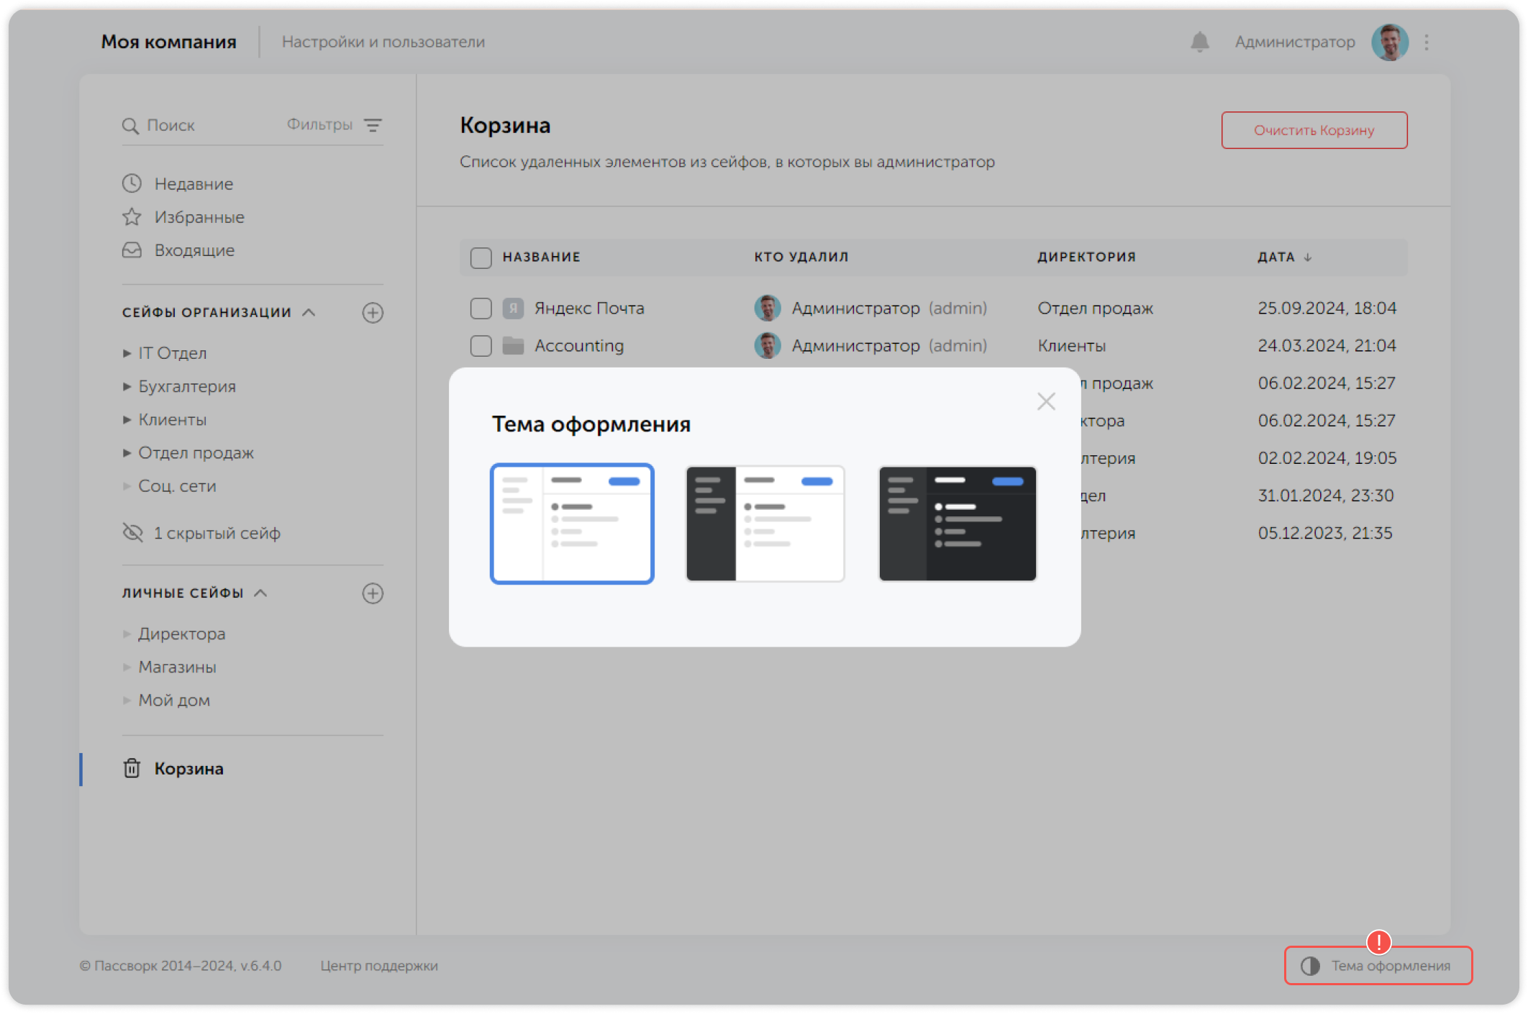
Task: Open the Центр поддержки link
Action: coord(379,966)
